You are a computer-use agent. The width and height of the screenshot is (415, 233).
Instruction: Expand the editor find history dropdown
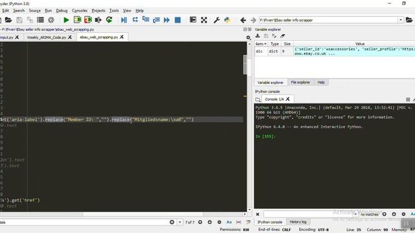tap(180, 222)
